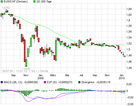Click the Mai month axis label

pos(67,75)
